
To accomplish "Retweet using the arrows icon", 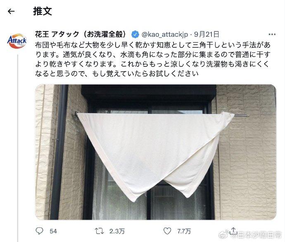I will click(x=100, y=231).
